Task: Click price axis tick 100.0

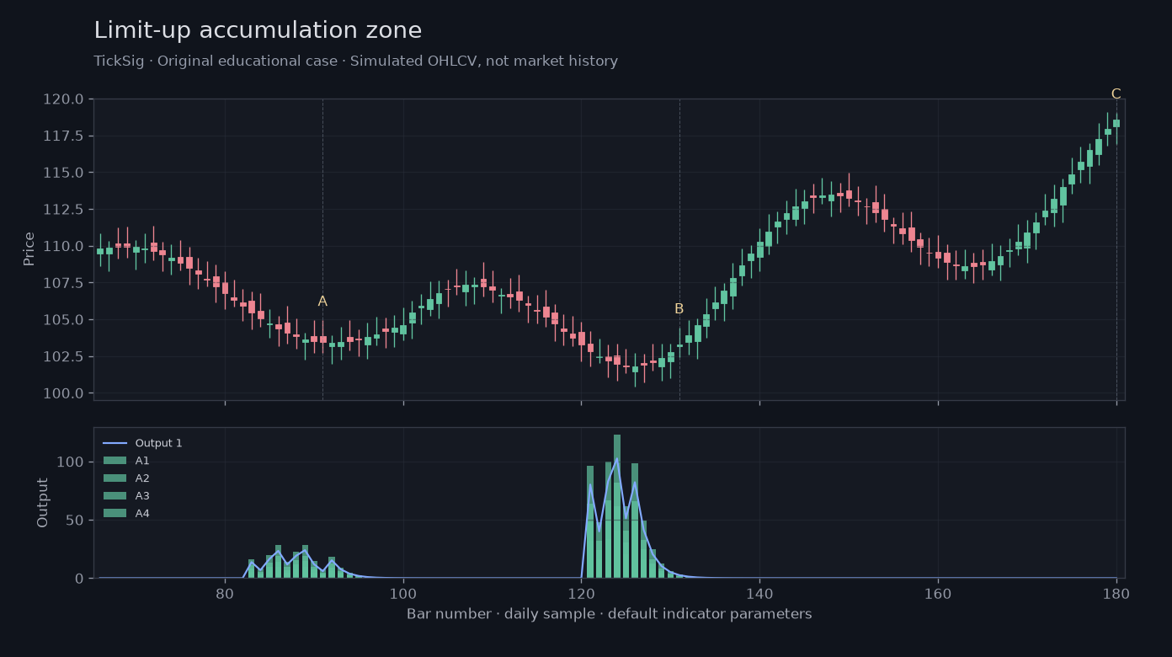Action: [x=63, y=393]
